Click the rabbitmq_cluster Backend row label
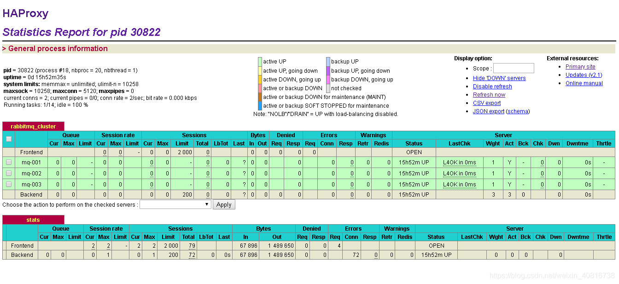Screen dimensions: 619x284 pyautogui.click(x=31, y=194)
